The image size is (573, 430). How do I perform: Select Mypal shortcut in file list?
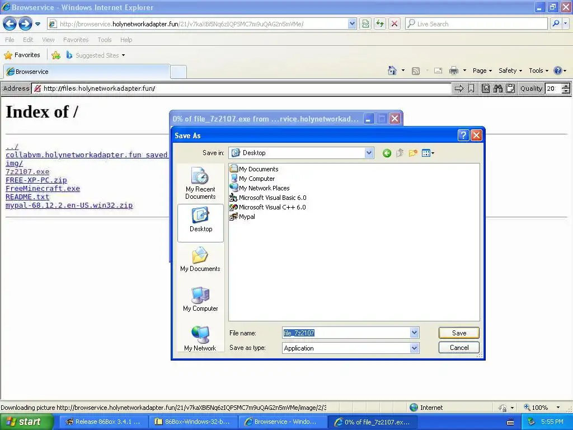[x=242, y=217]
